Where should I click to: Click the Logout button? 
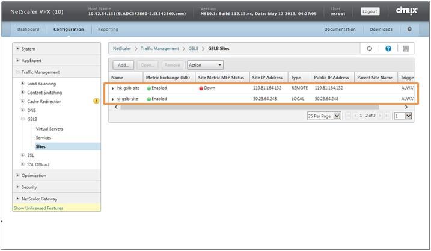370,11
